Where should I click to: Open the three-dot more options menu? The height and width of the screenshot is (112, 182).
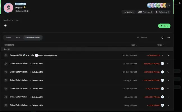coord(169,37)
